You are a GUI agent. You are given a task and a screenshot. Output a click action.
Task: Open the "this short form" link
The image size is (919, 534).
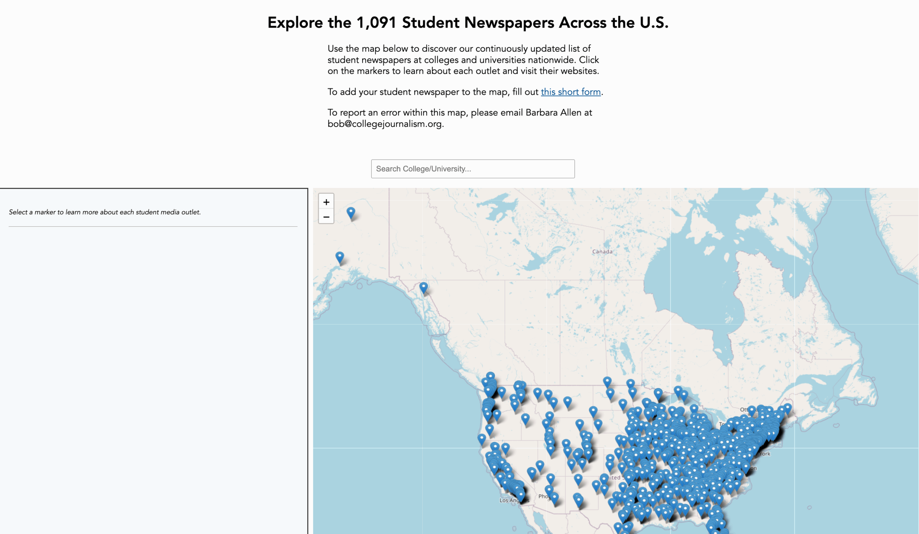571,92
